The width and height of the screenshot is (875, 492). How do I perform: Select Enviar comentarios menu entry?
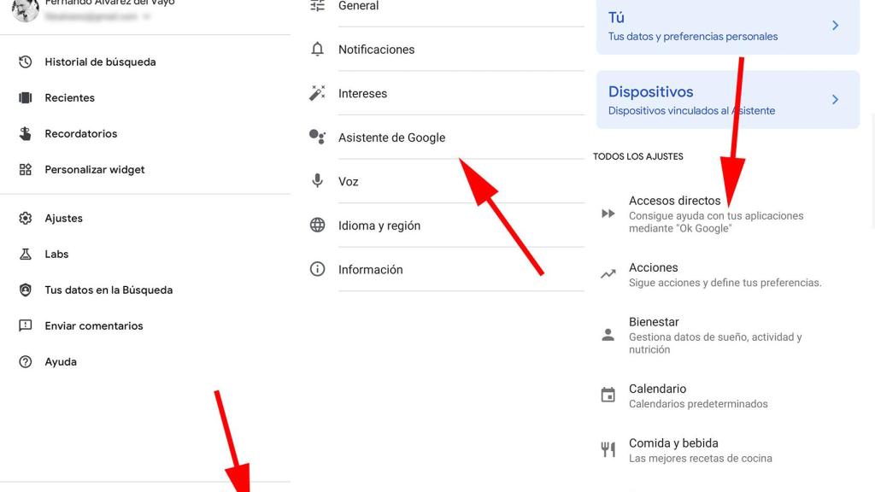pyautogui.click(x=94, y=326)
